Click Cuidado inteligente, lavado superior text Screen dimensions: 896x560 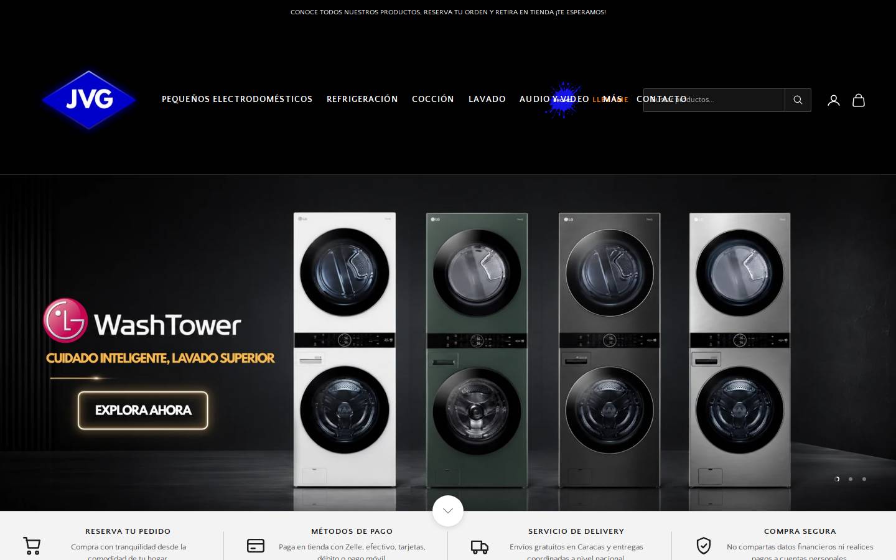point(160,358)
